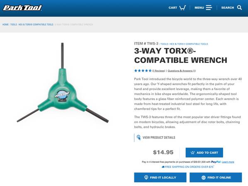Open the shopping cart icon
This screenshot has height=186, width=248.
coord(182,8)
